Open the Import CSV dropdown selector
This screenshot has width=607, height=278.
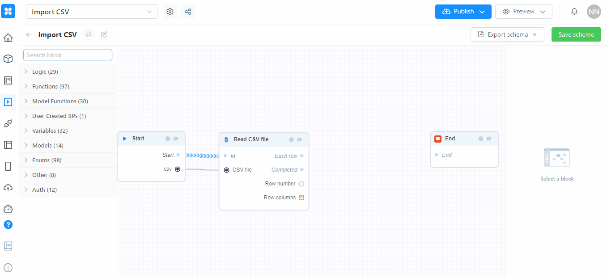pos(92,12)
